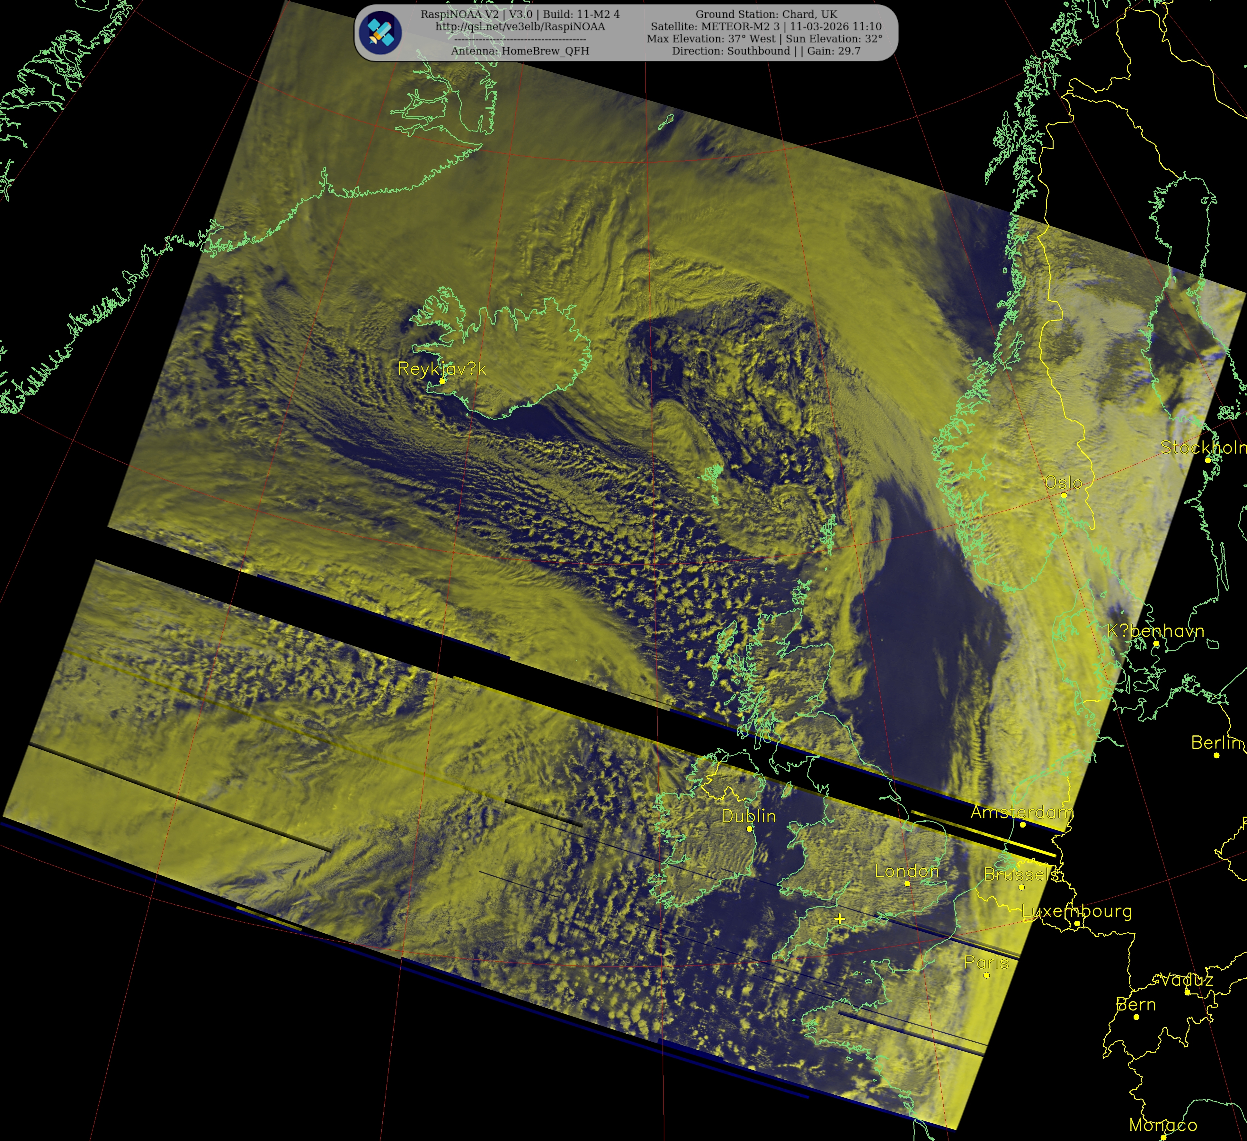Click the Dublin city marker dot
Image resolution: width=1247 pixels, height=1141 pixels.
coord(749,829)
